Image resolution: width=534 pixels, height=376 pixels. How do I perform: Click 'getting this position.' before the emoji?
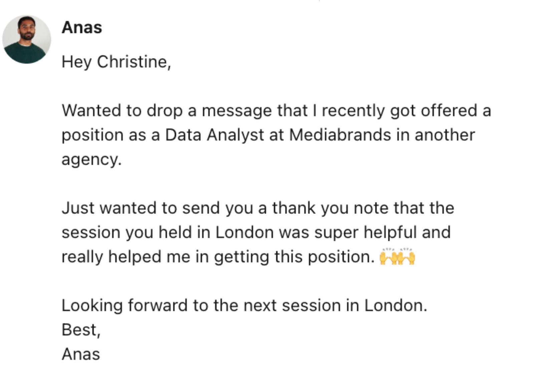coord(294,257)
